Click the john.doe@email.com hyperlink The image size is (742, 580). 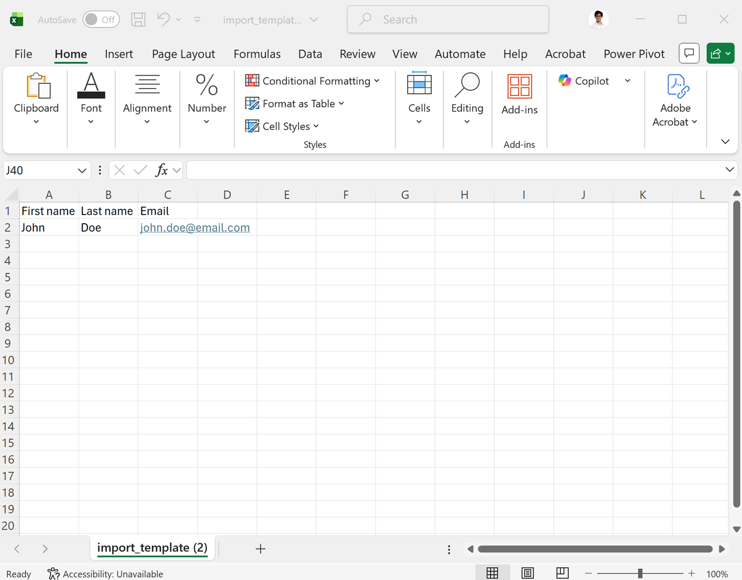[195, 228]
